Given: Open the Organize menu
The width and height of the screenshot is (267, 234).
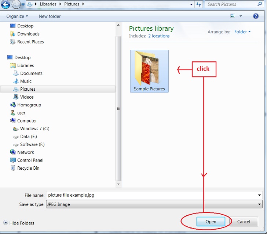Looking at the screenshot, I should point(17,16).
